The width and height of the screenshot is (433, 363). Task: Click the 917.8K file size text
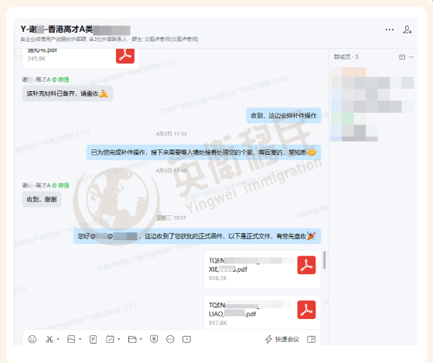tap(218, 323)
